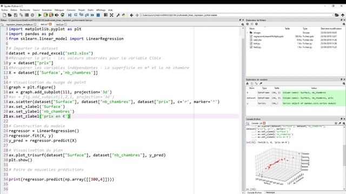Click the Save all files toolbar icon
The width and height of the screenshot is (346, 194).
21,15
